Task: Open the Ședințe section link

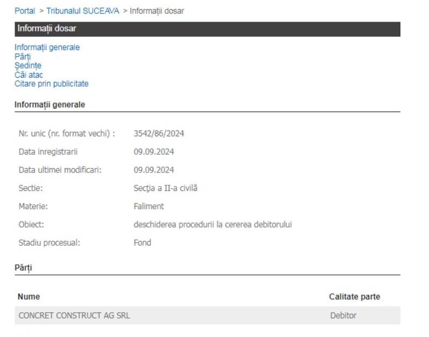Action: [x=28, y=66]
